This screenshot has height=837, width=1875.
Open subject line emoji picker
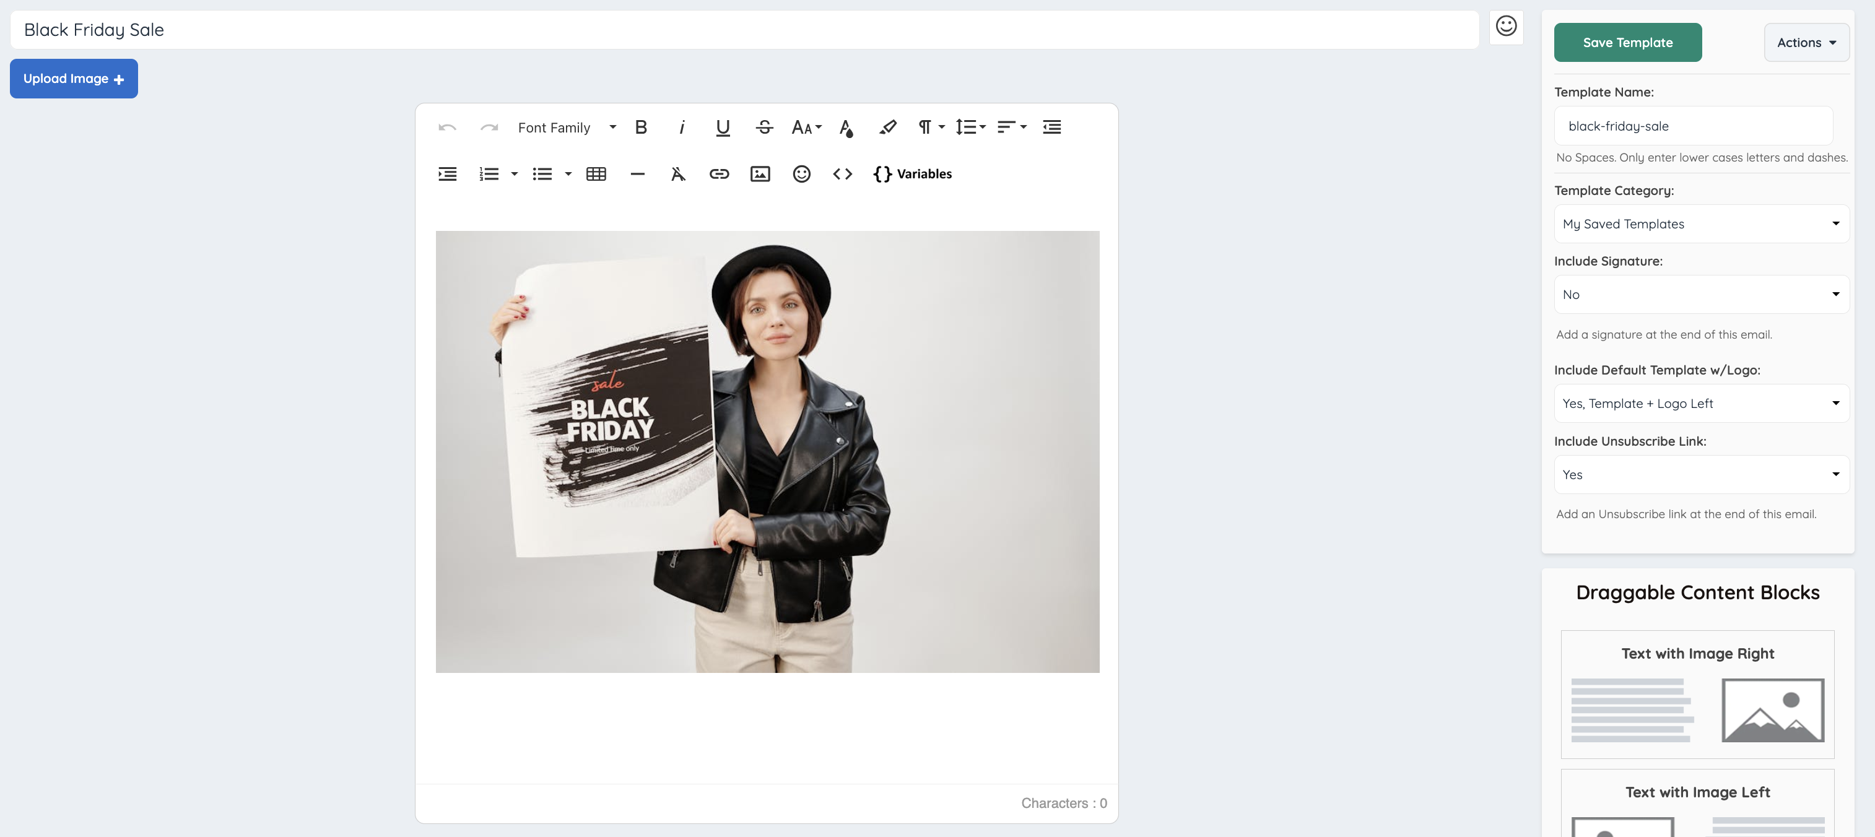(1505, 27)
